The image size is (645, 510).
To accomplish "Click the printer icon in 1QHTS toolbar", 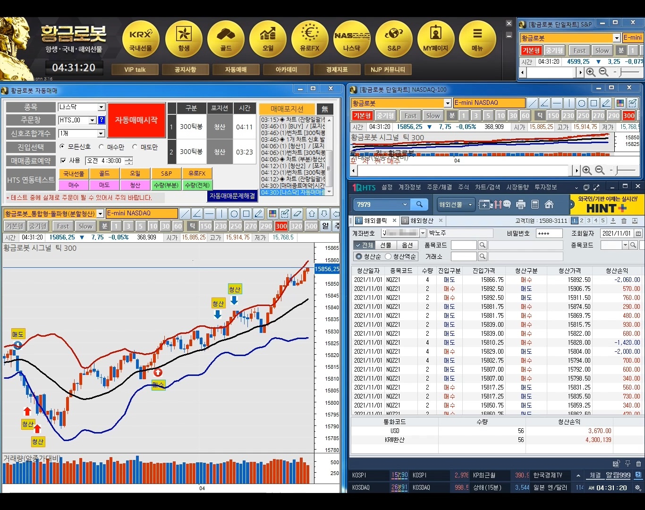I will tap(521, 204).
